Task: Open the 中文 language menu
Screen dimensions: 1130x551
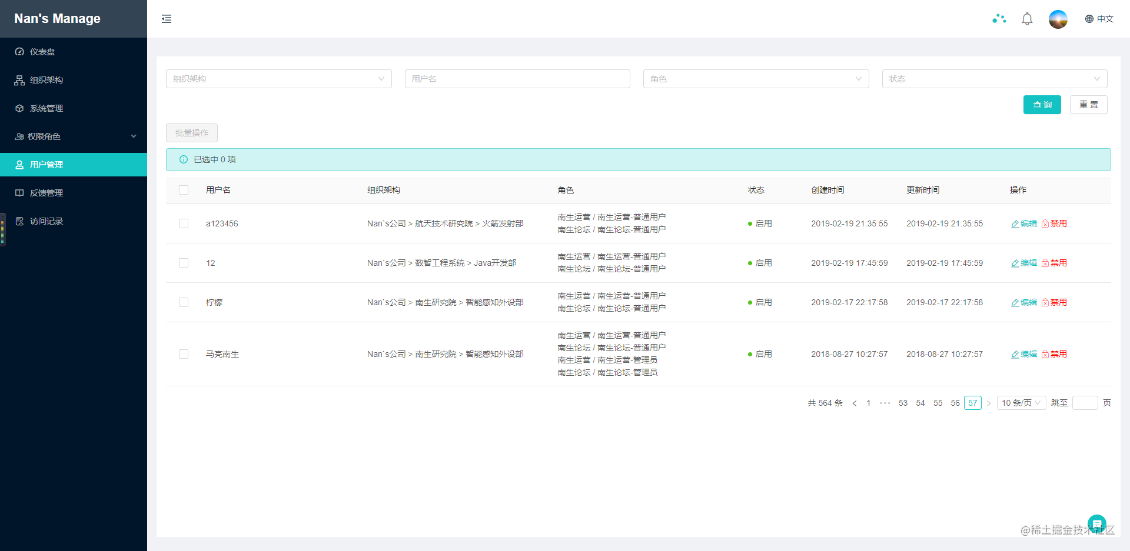Action: coord(1098,19)
